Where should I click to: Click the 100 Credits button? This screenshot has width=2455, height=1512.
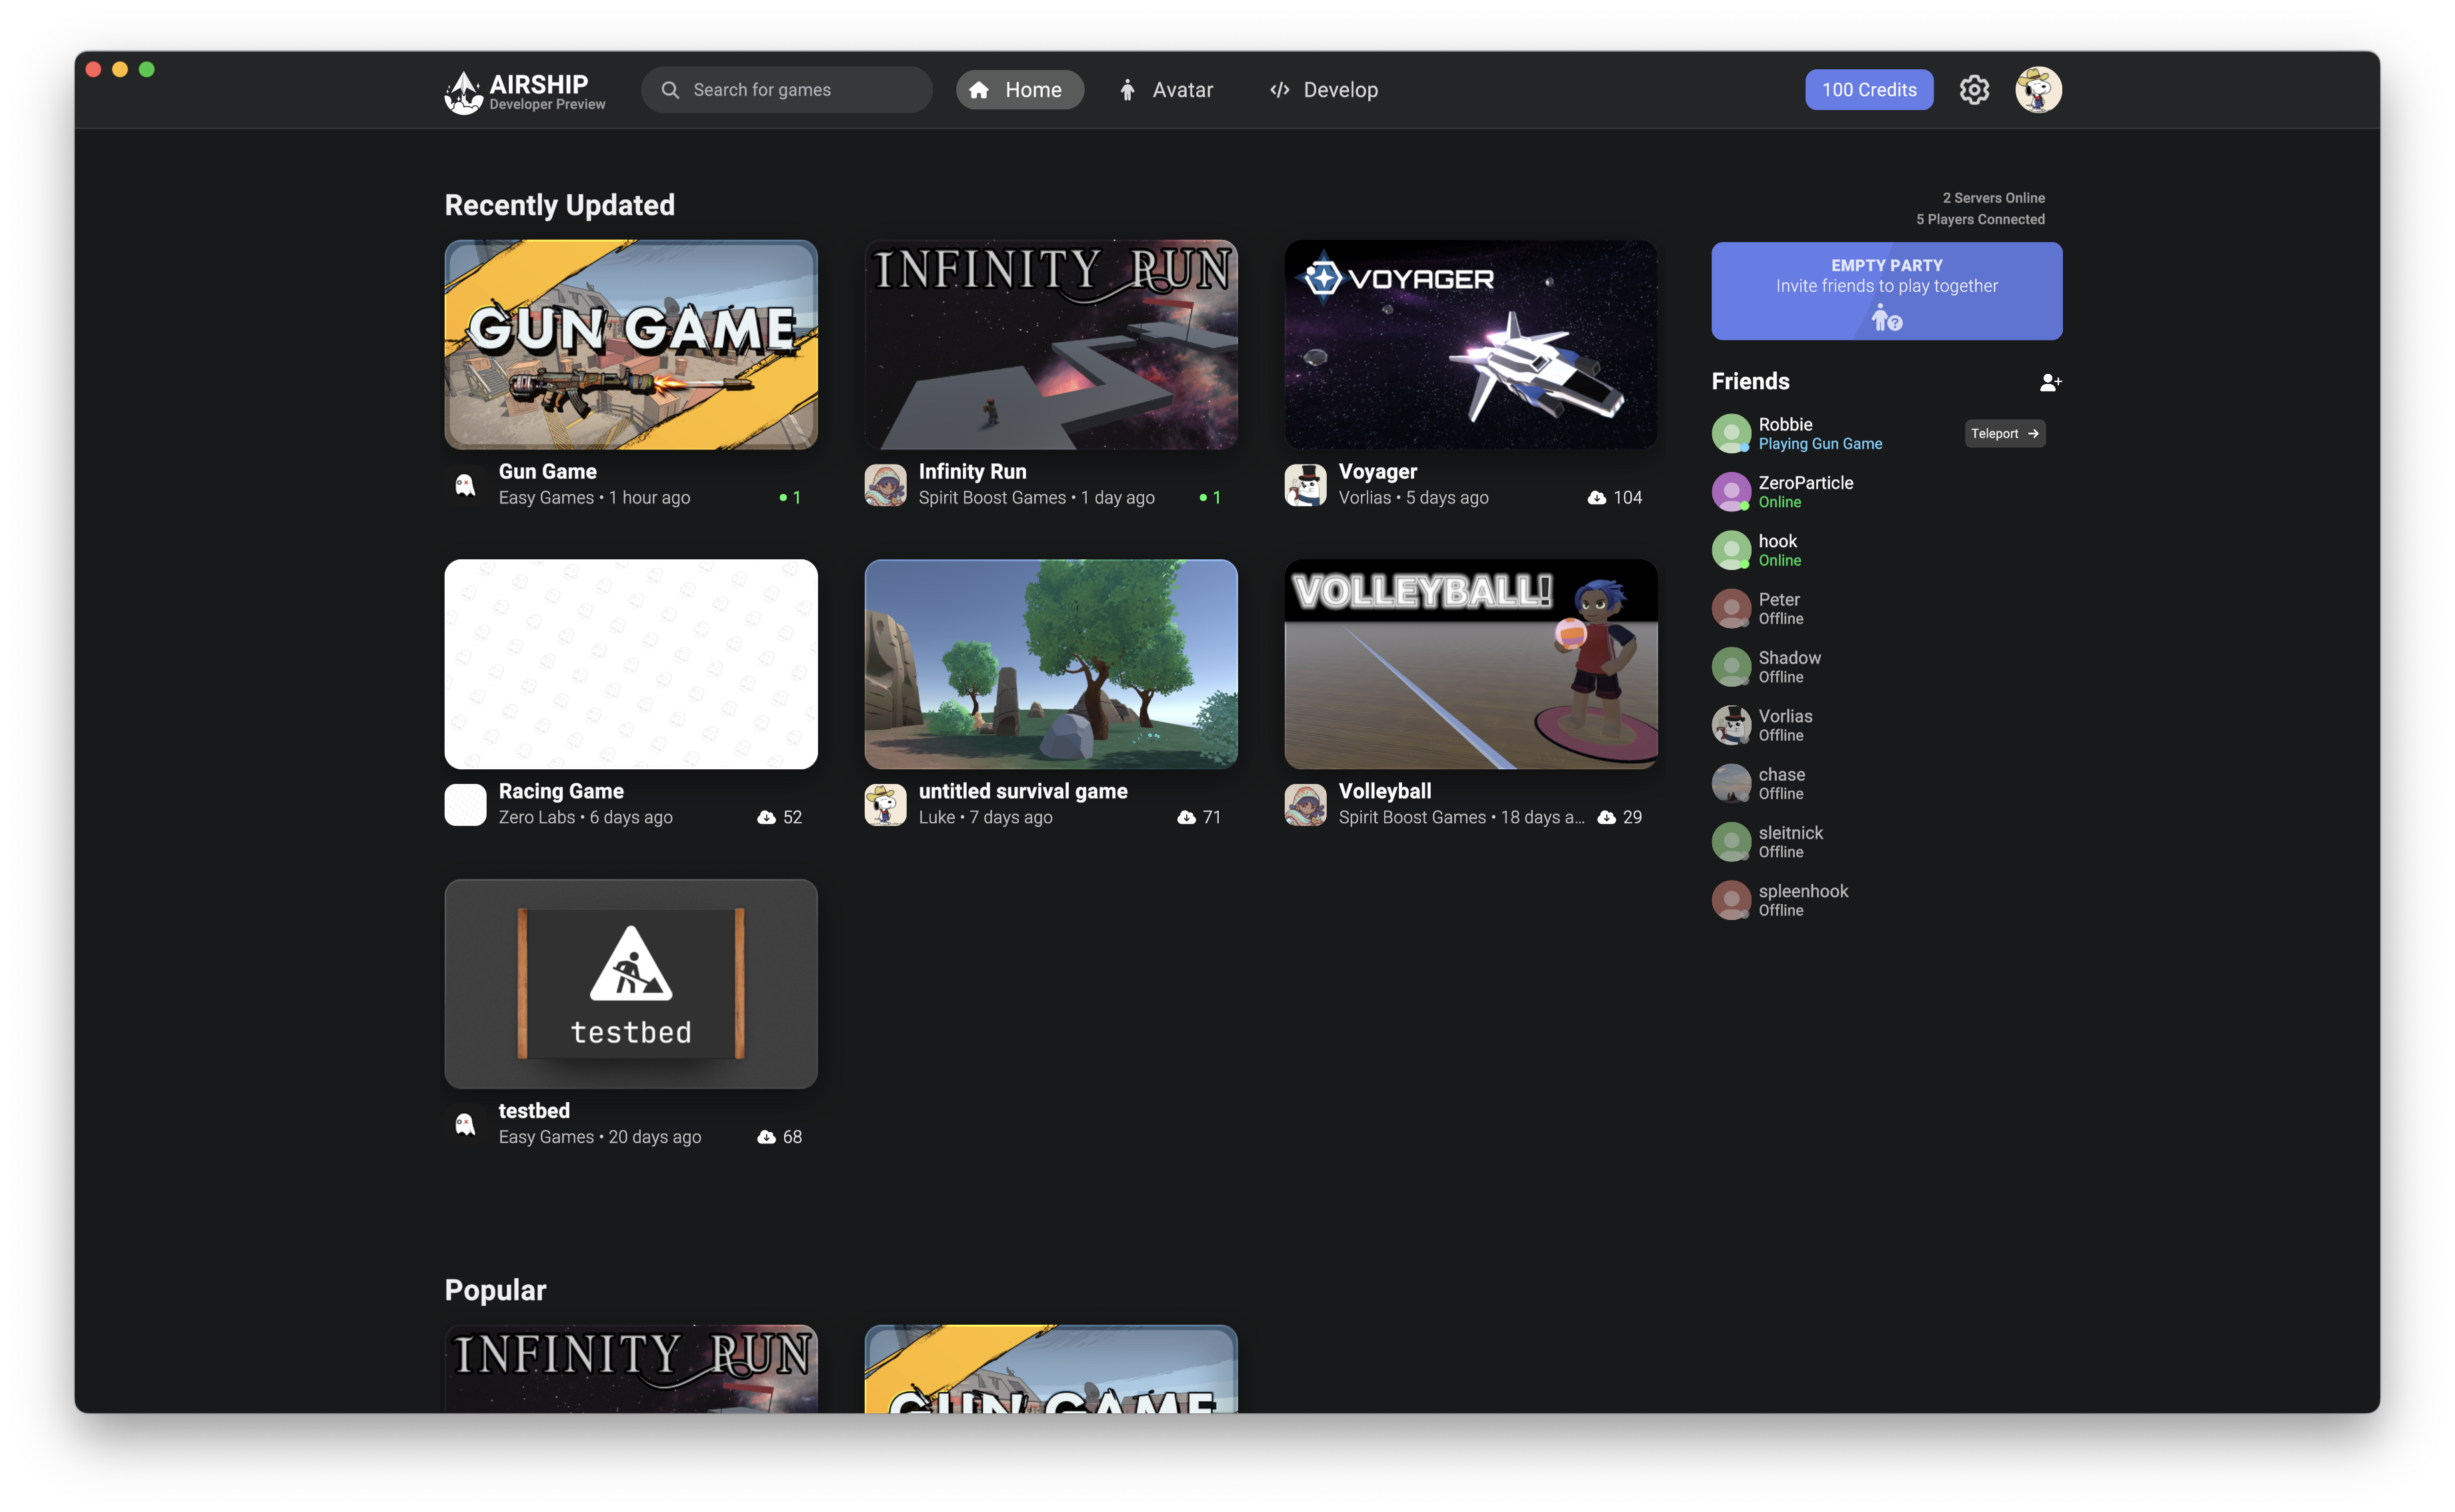(1868, 90)
